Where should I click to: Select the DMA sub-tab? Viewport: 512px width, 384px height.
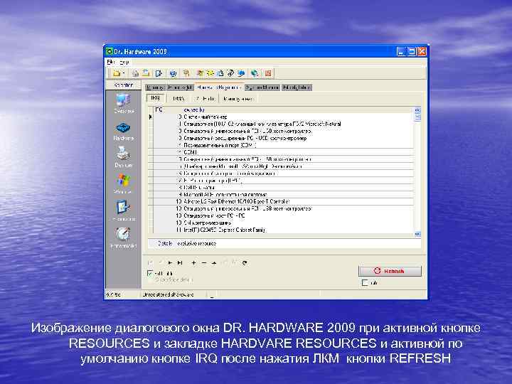[178, 98]
